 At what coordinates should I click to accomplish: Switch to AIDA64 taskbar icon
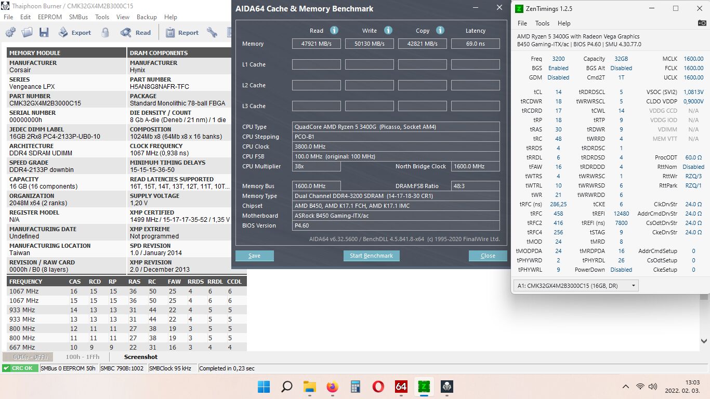tap(401, 387)
